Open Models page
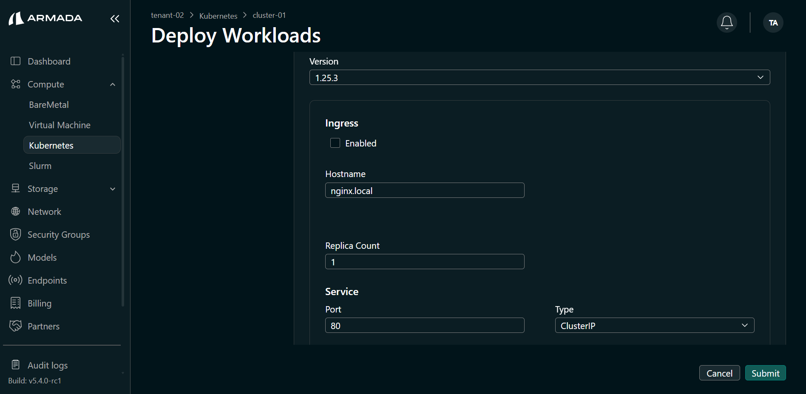The height and width of the screenshot is (394, 806). click(42, 257)
